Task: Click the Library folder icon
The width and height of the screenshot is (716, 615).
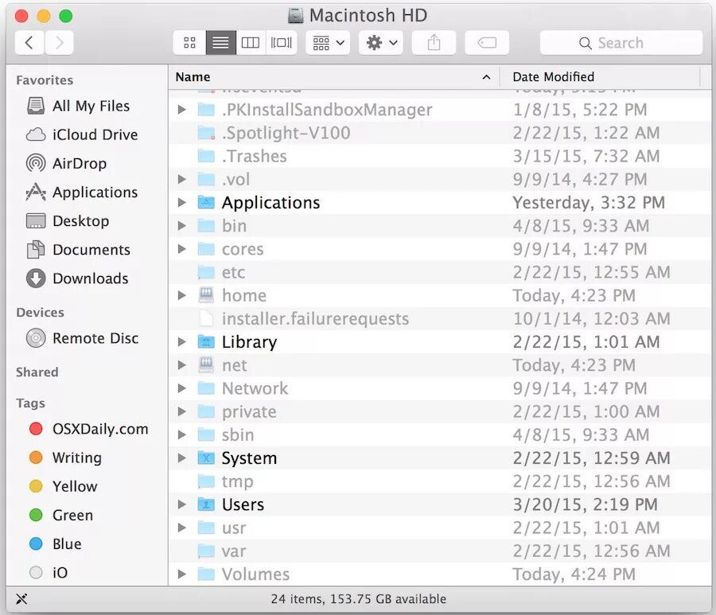Action: tap(206, 342)
